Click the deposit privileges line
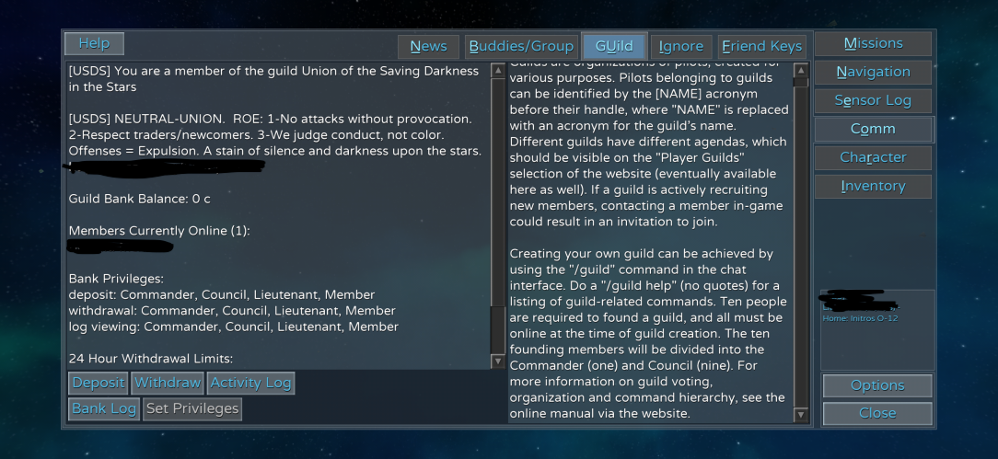Screen dimensions: 998x459 pos(222,295)
